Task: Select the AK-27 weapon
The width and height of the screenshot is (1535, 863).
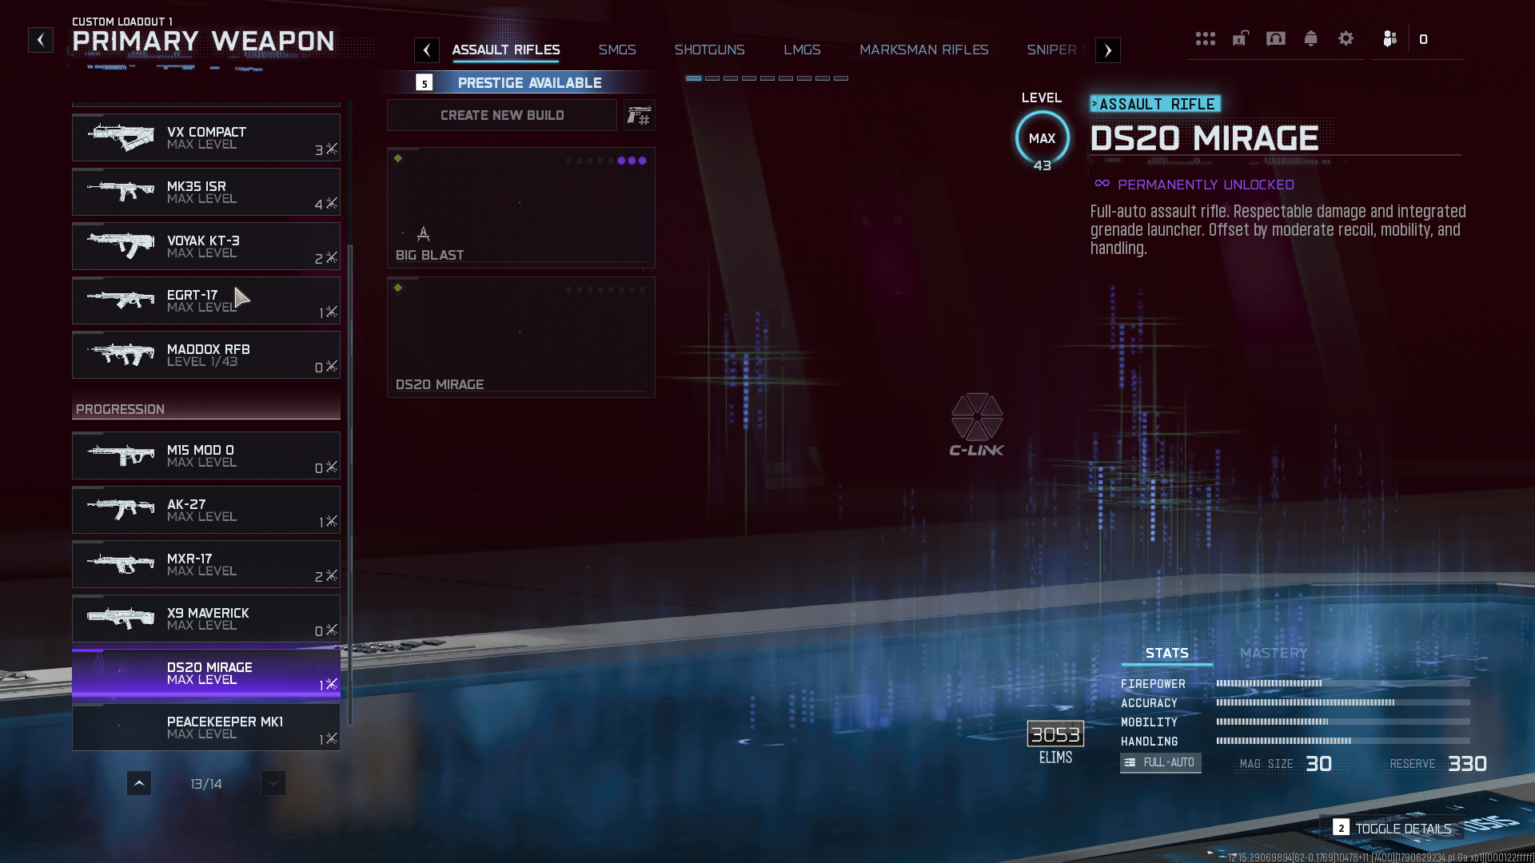Action: [206, 510]
